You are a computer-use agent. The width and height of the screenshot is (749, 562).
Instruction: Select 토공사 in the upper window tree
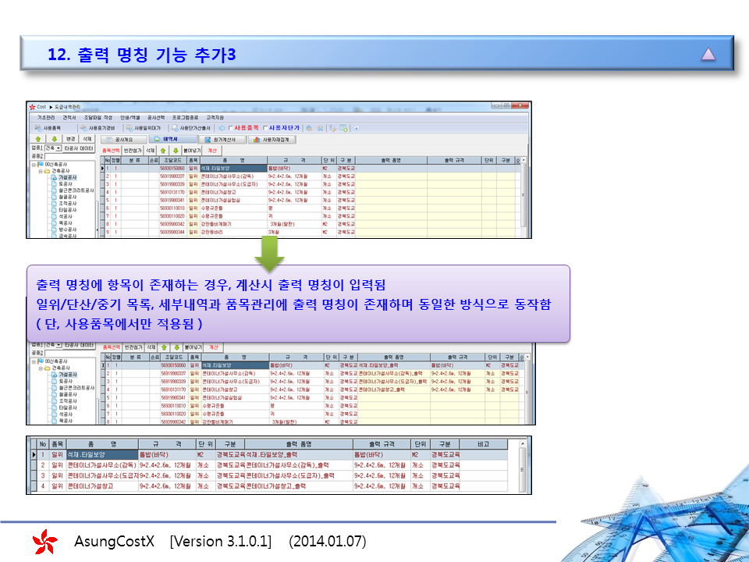point(66,184)
